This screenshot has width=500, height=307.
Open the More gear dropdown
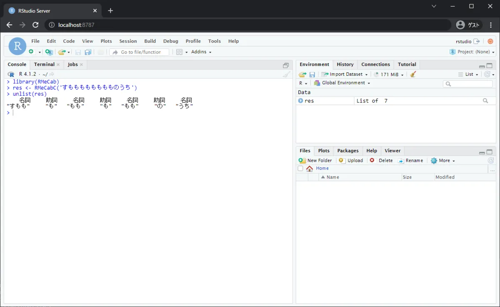click(442, 161)
